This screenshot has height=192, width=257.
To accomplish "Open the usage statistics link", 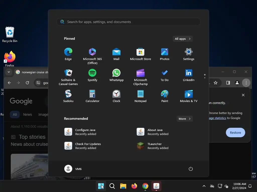I will point(217,118).
